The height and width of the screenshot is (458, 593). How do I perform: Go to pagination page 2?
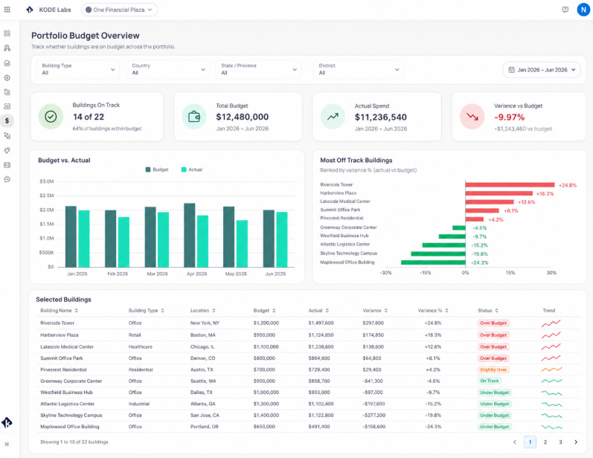tap(545, 442)
